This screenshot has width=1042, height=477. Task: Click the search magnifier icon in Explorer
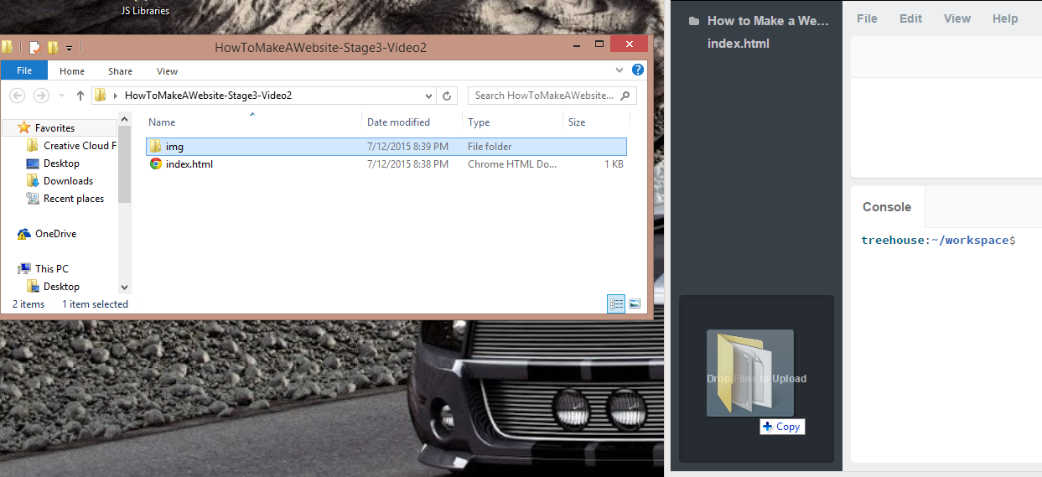point(626,96)
